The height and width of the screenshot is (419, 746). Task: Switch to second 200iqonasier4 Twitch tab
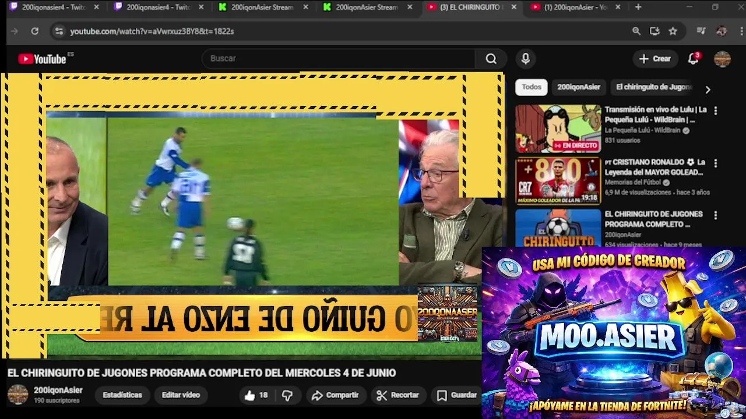coord(159,8)
